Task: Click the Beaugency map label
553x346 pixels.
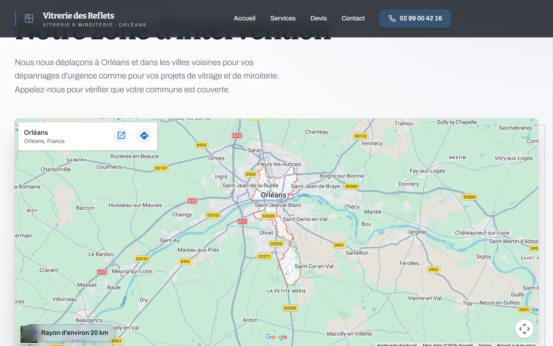Action: pos(89,320)
